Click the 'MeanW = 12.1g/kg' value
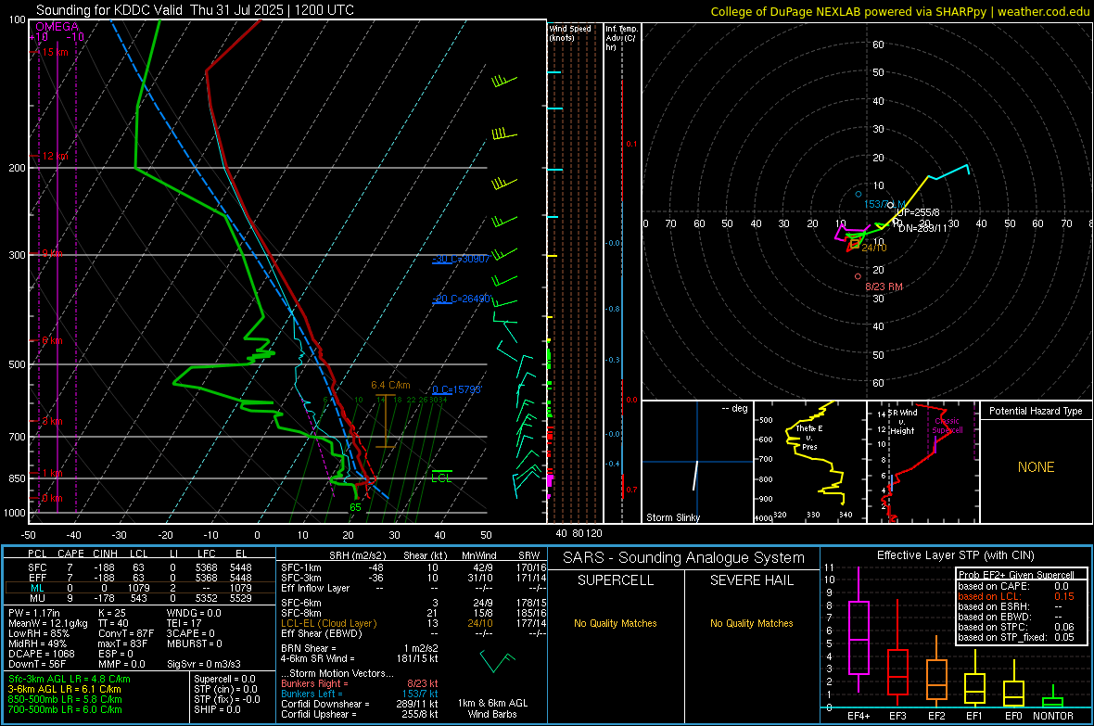The width and height of the screenshot is (1094, 726). 48,623
